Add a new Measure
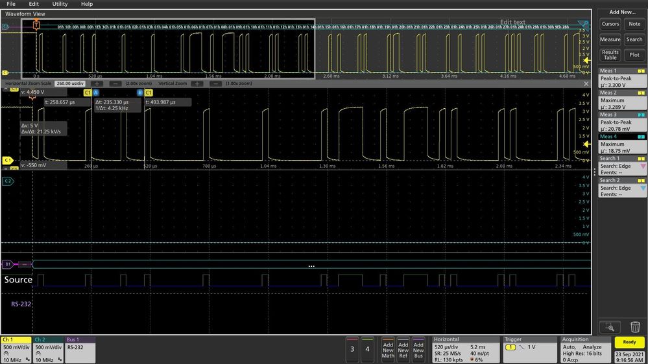The image size is (648, 364). [610, 40]
